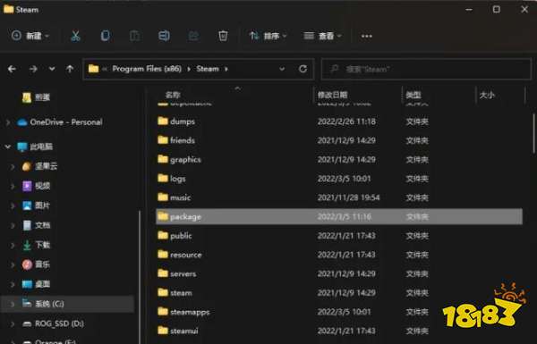Open the 查看 (View) dropdown
Screen dimensions: 537x344
point(322,36)
